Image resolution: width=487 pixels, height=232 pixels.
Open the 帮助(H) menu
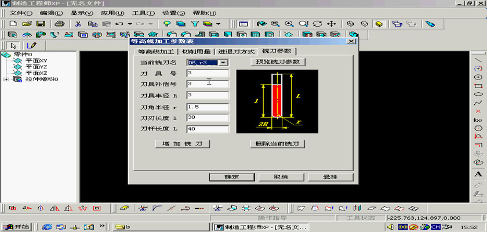click(x=204, y=13)
